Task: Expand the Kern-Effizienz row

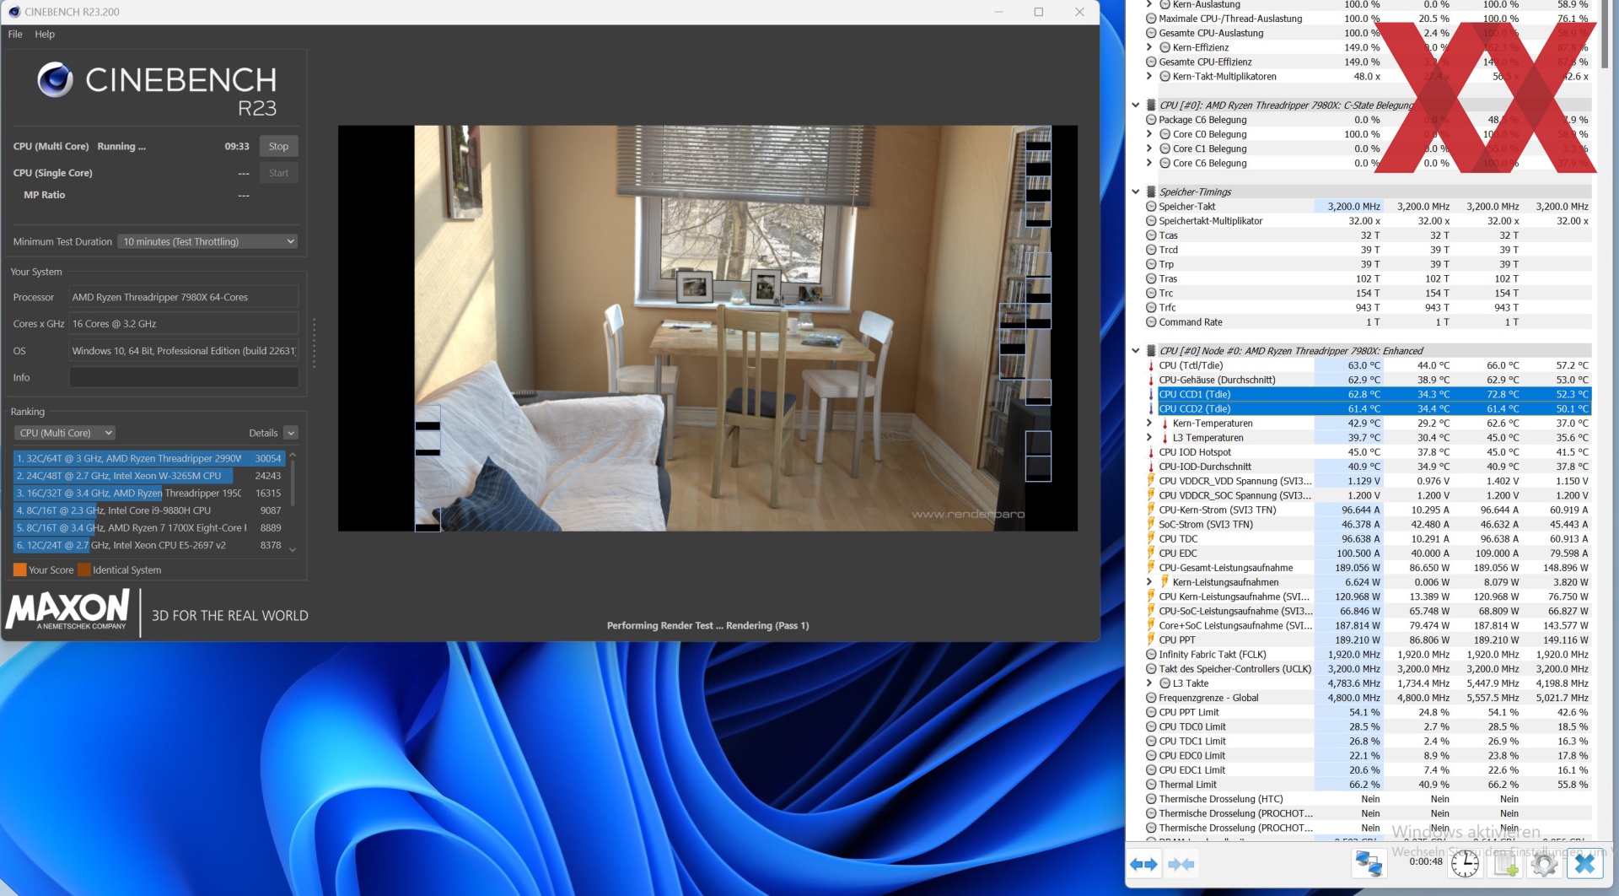Action: pyautogui.click(x=1149, y=47)
